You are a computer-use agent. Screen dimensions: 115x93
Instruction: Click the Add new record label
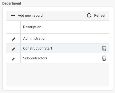click(x=30, y=15)
